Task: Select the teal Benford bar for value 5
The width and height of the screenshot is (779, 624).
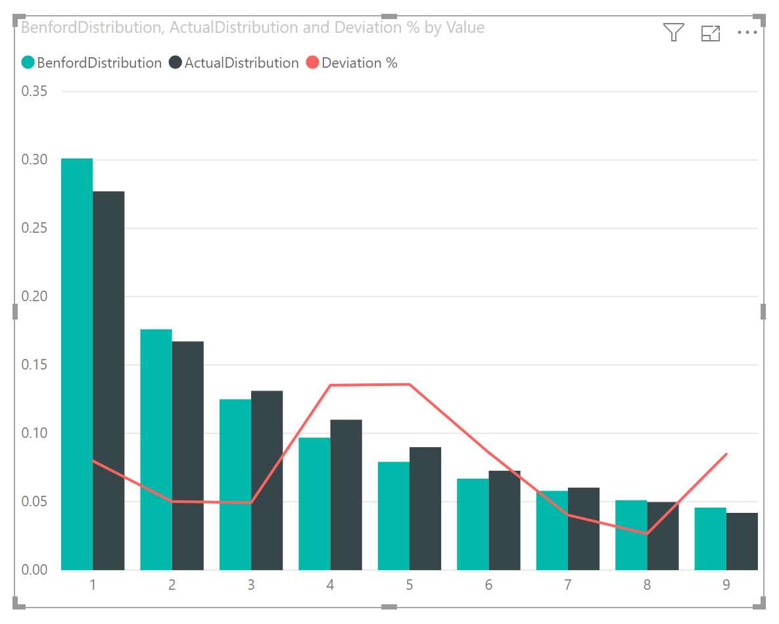Action: pyautogui.click(x=394, y=516)
